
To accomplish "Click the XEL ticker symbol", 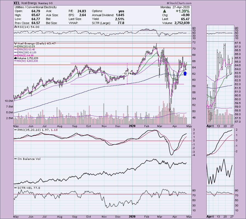I will [x=17, y=3].
